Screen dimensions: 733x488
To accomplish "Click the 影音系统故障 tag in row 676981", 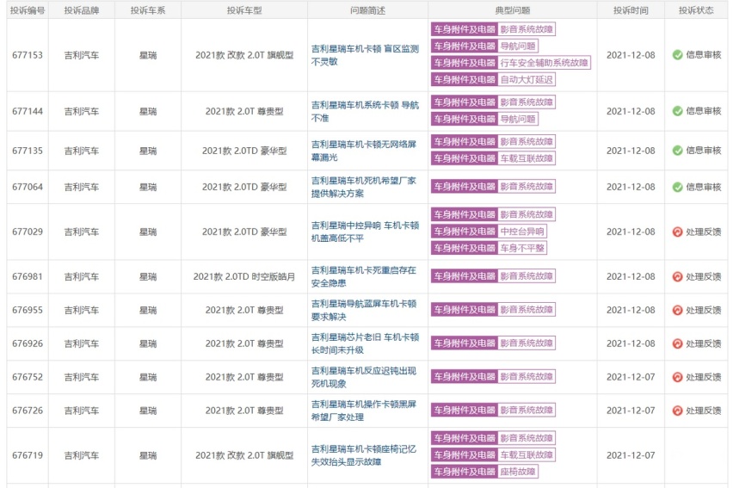I will pyautogui.click(x=527, y=276).
